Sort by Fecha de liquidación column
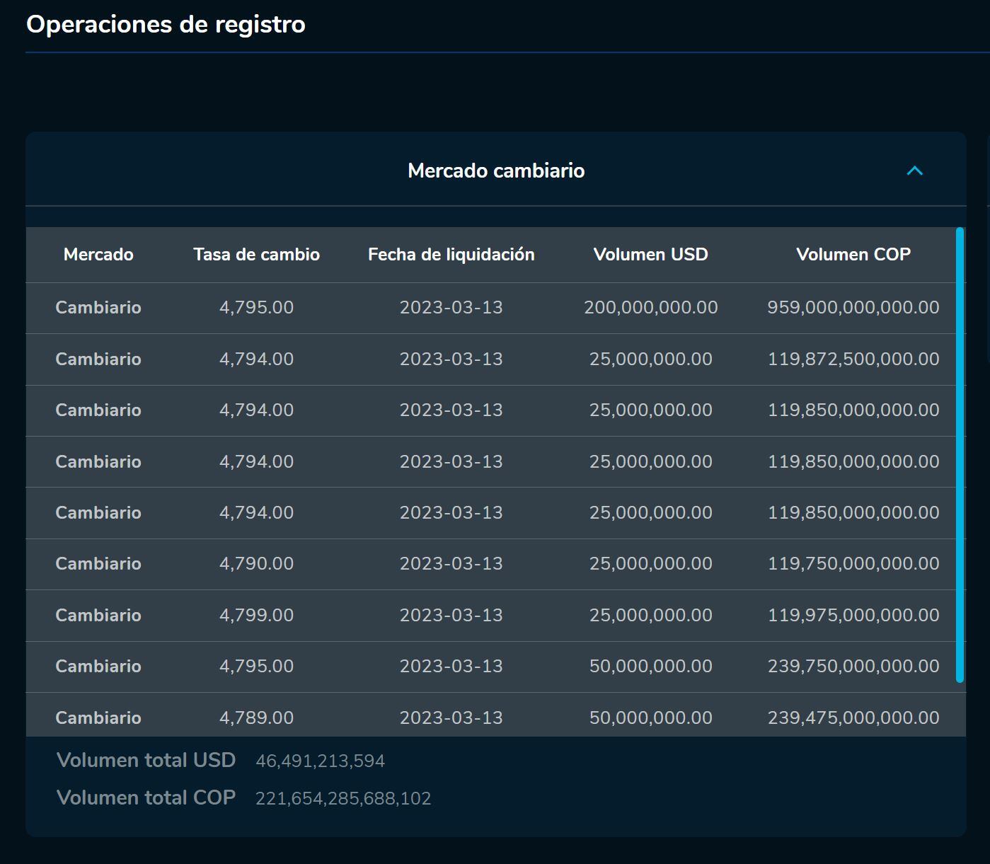Screen dimensions: 990x864 pyautogui.click(x=451, y=255)
